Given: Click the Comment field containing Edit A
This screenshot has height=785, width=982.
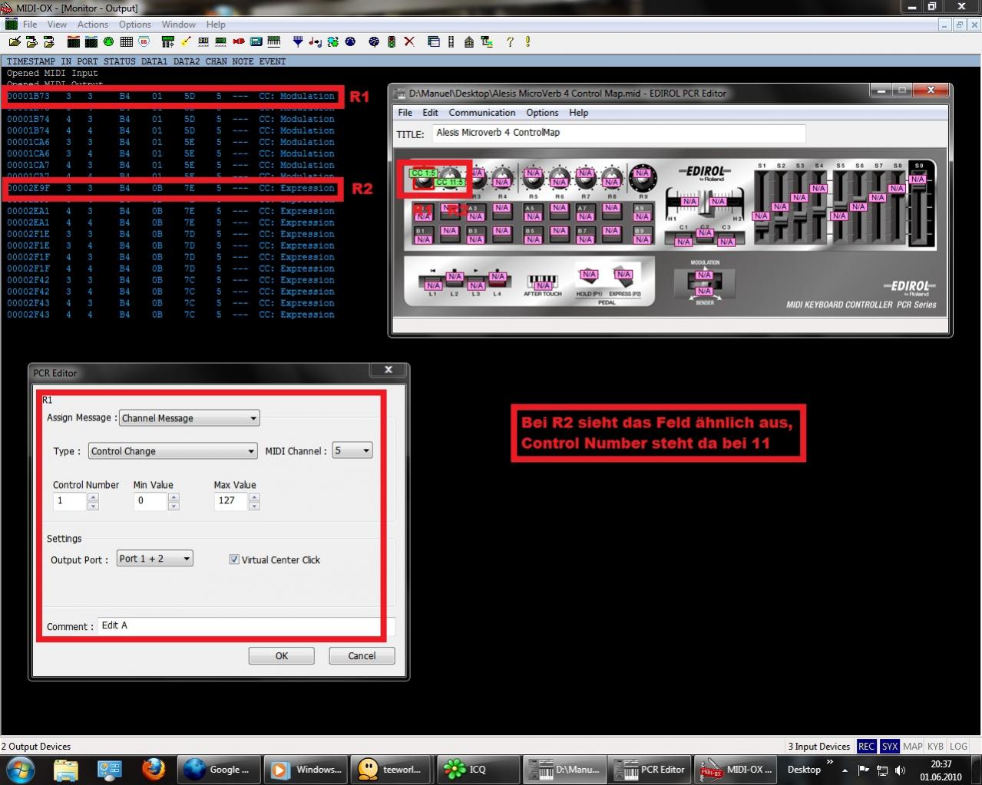Looking at the screenshot, I should (x=246, y=625).
